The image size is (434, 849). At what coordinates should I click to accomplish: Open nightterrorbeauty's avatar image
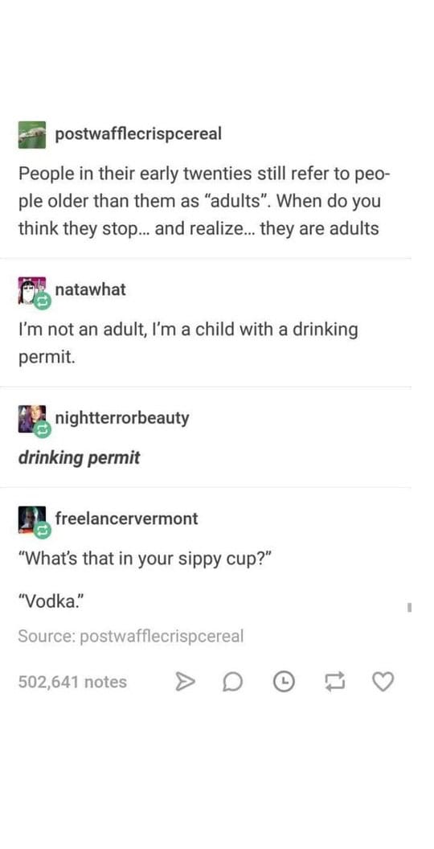(x=32, y=419)
